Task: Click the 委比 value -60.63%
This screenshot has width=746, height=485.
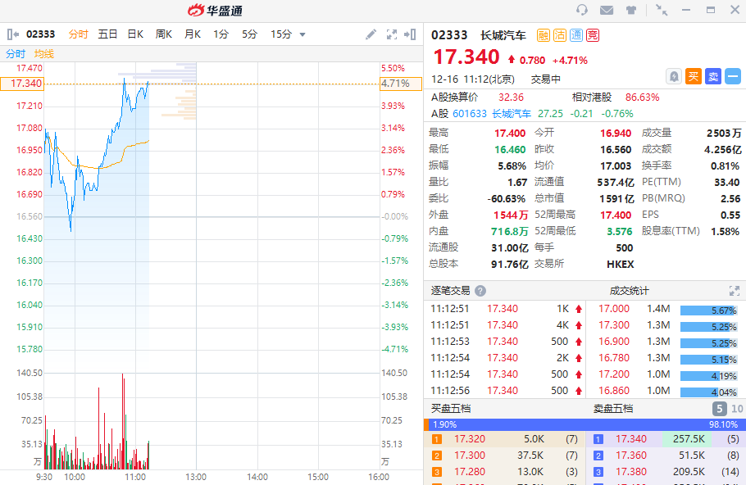Action: coord(507,199)
